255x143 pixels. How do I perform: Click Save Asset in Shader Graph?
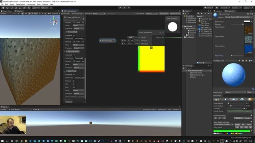65,14
